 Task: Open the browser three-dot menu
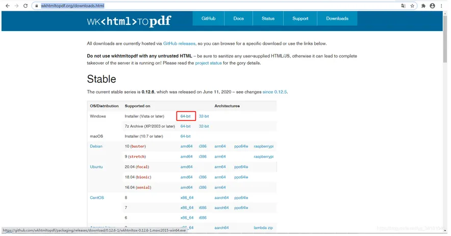441,6
